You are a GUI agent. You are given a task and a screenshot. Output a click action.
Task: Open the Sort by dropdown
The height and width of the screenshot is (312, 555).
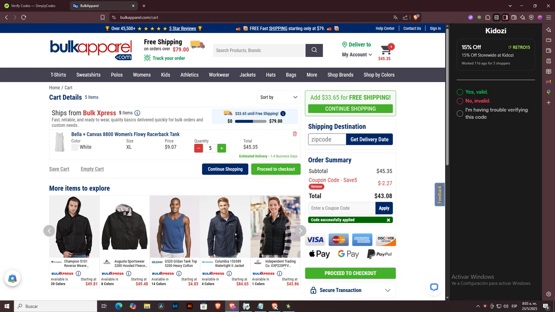coord(279,97)
